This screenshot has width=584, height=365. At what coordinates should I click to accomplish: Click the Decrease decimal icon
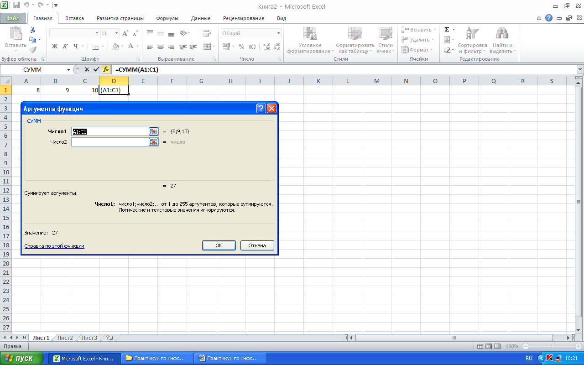(277, 47)
